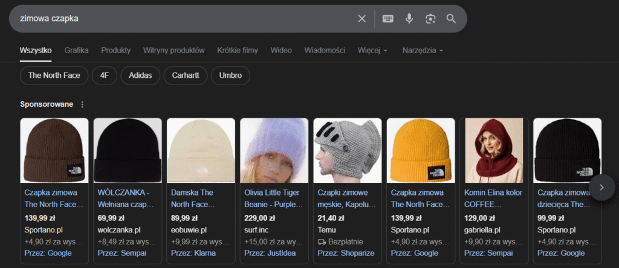Click the knight helmet hat thumbnail
Viewport: 619px width, 268px height.
pyautogui.click(x=347, y=150)
